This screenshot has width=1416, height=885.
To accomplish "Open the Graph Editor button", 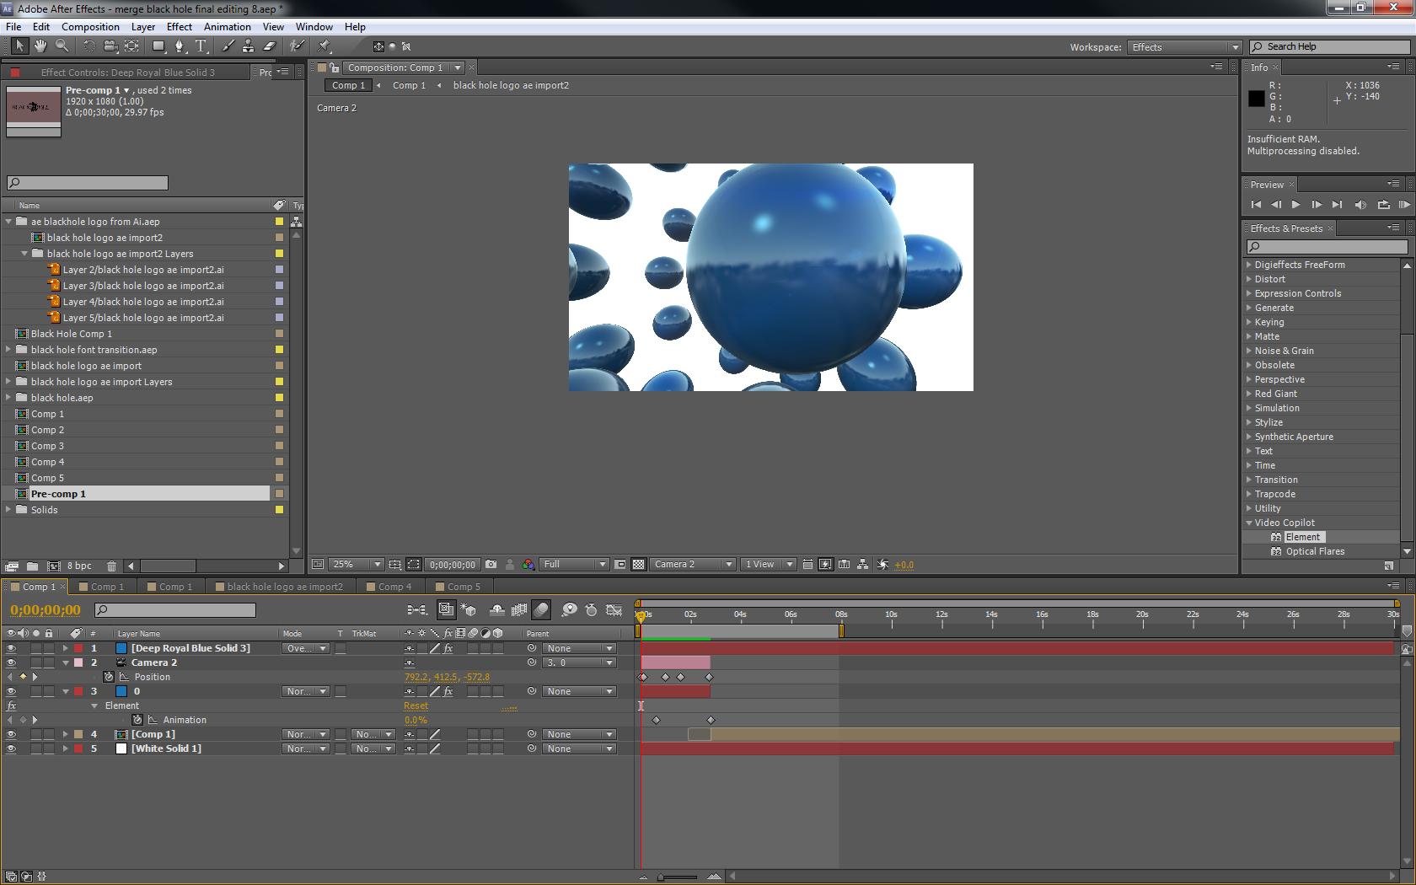I will (x=614, y=609).
